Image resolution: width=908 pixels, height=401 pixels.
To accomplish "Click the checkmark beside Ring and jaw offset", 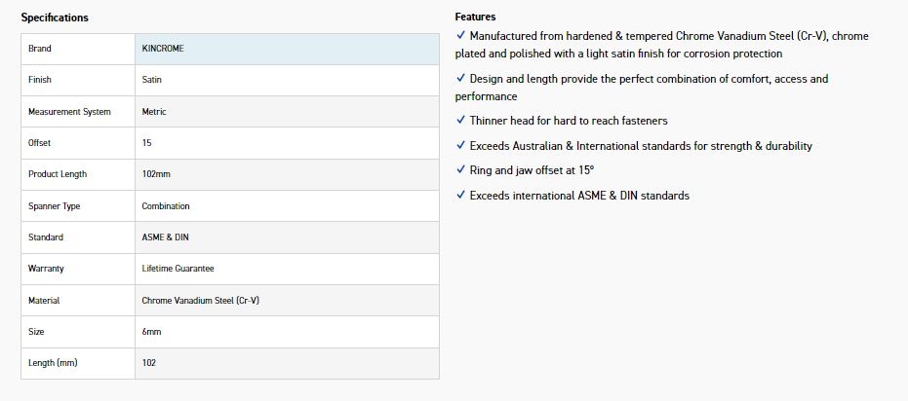I will point(460,170).
